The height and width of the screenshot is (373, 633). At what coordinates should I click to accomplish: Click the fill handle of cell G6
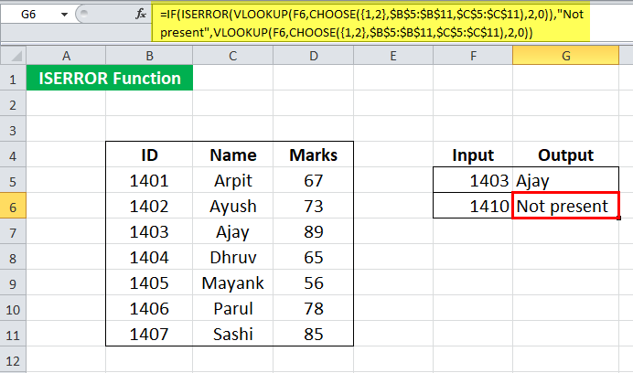point(619,218)
